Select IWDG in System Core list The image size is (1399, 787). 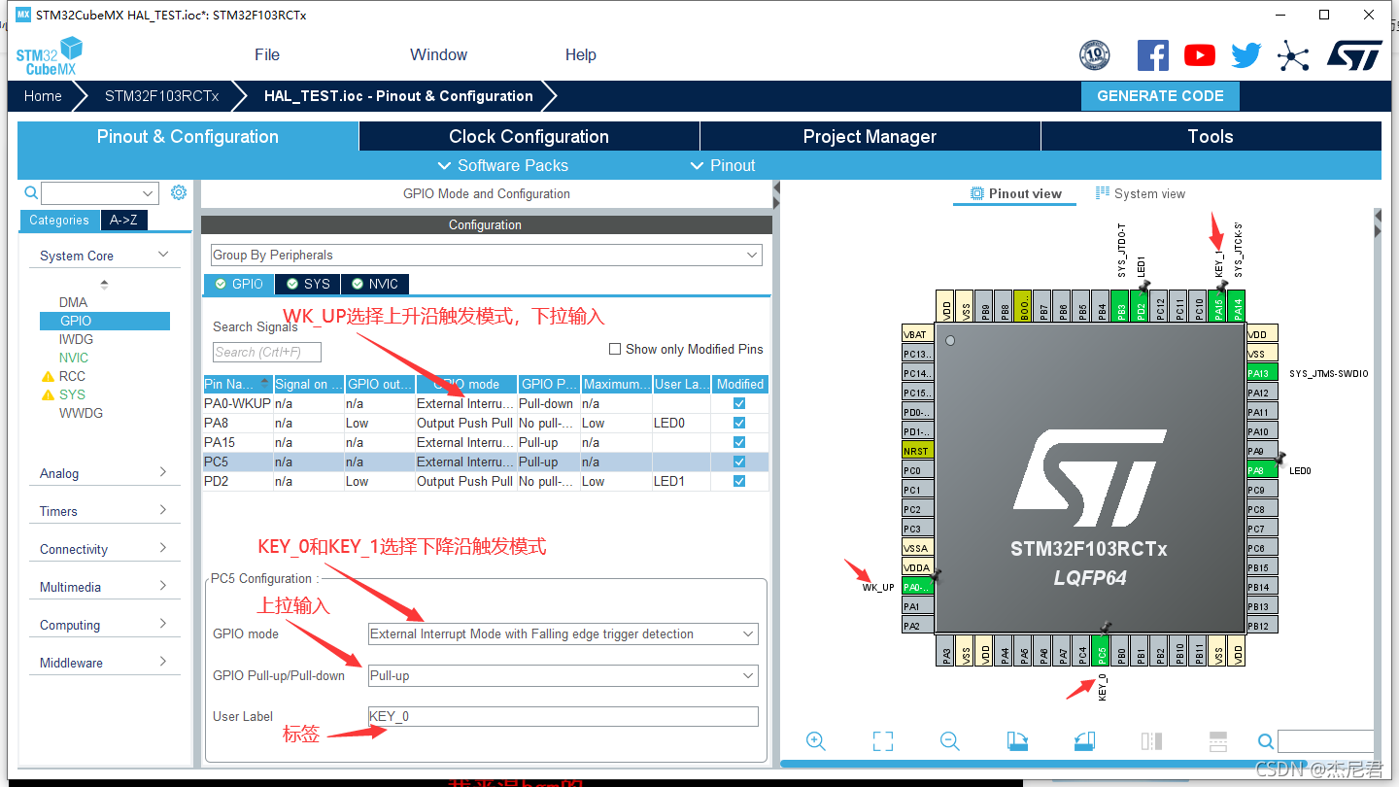pos(76,339)
